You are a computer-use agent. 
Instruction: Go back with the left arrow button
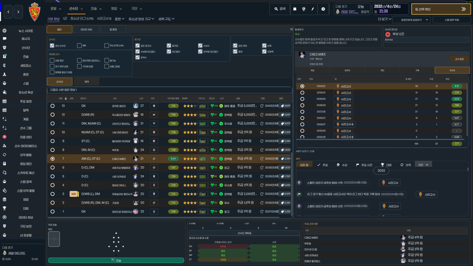pyautogui.click(x=8, y=12)
